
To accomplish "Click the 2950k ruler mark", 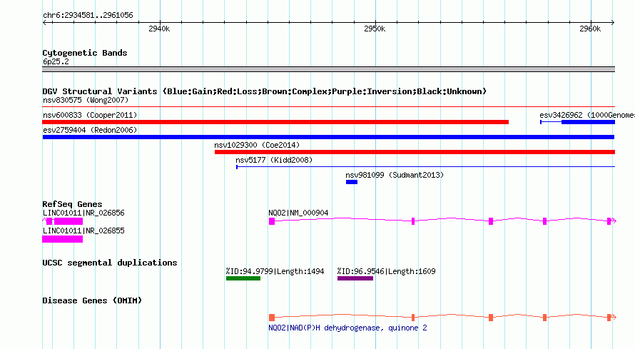I will click(375, 29).
